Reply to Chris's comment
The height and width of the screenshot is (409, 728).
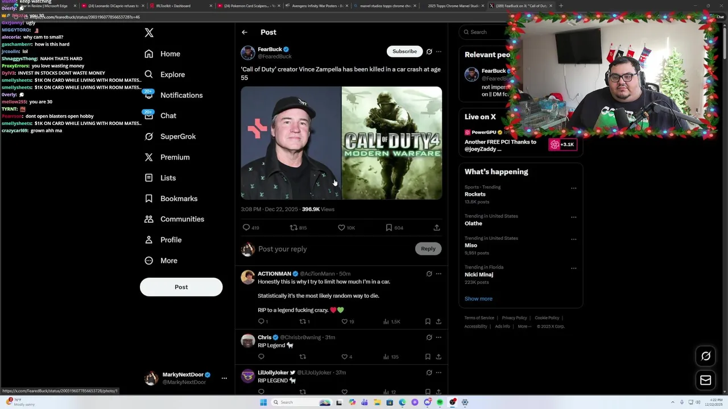261,357
